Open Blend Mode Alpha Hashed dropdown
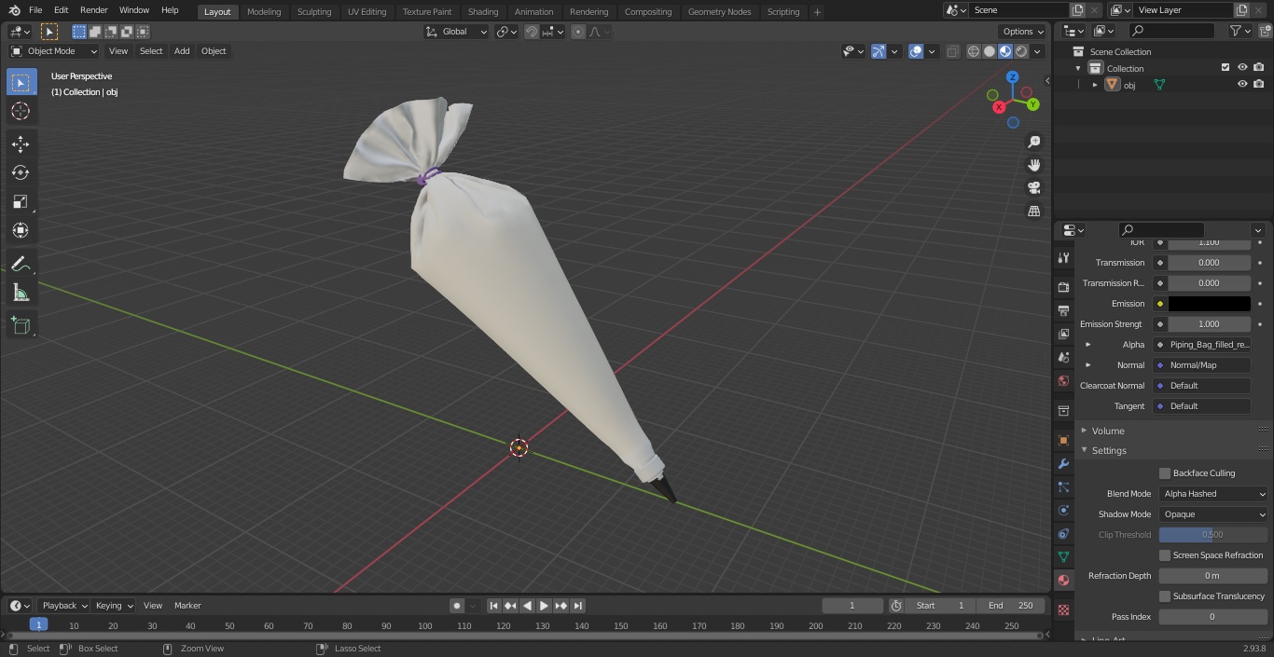Viewport: 1274px width, 657px height. [x=1213, y=494]
